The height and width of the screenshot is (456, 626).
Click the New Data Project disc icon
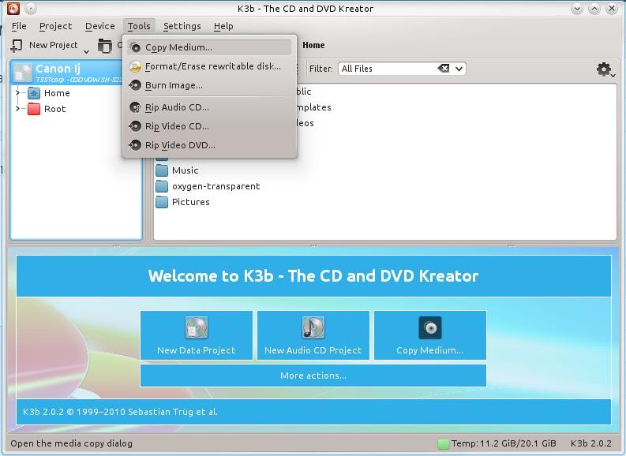[x=197, y=327]
